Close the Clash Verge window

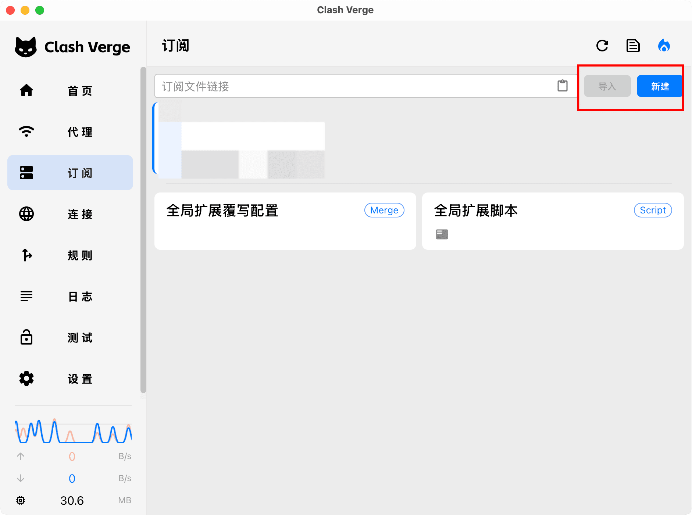coord(10,10)
